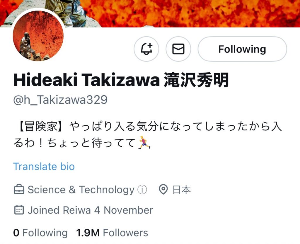Click the location pin icon
300x244 pixels.
click(163, 190)
